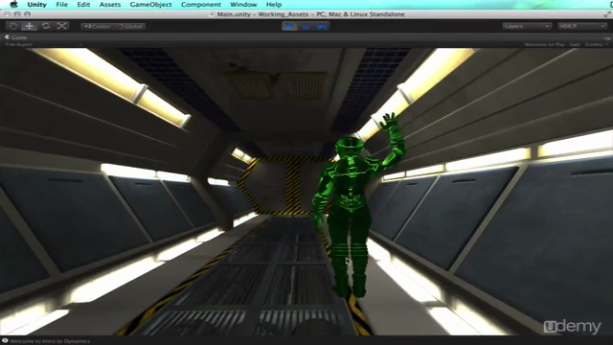This screenshot has width=613, height=345.
Task: Select the Scale tool
Action: [61, 26]
